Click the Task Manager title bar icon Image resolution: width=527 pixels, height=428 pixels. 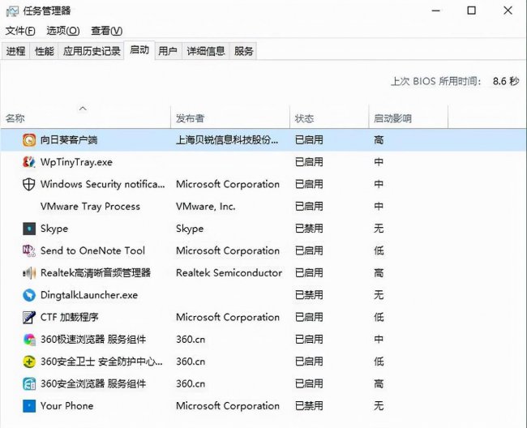tap(12, 11)
